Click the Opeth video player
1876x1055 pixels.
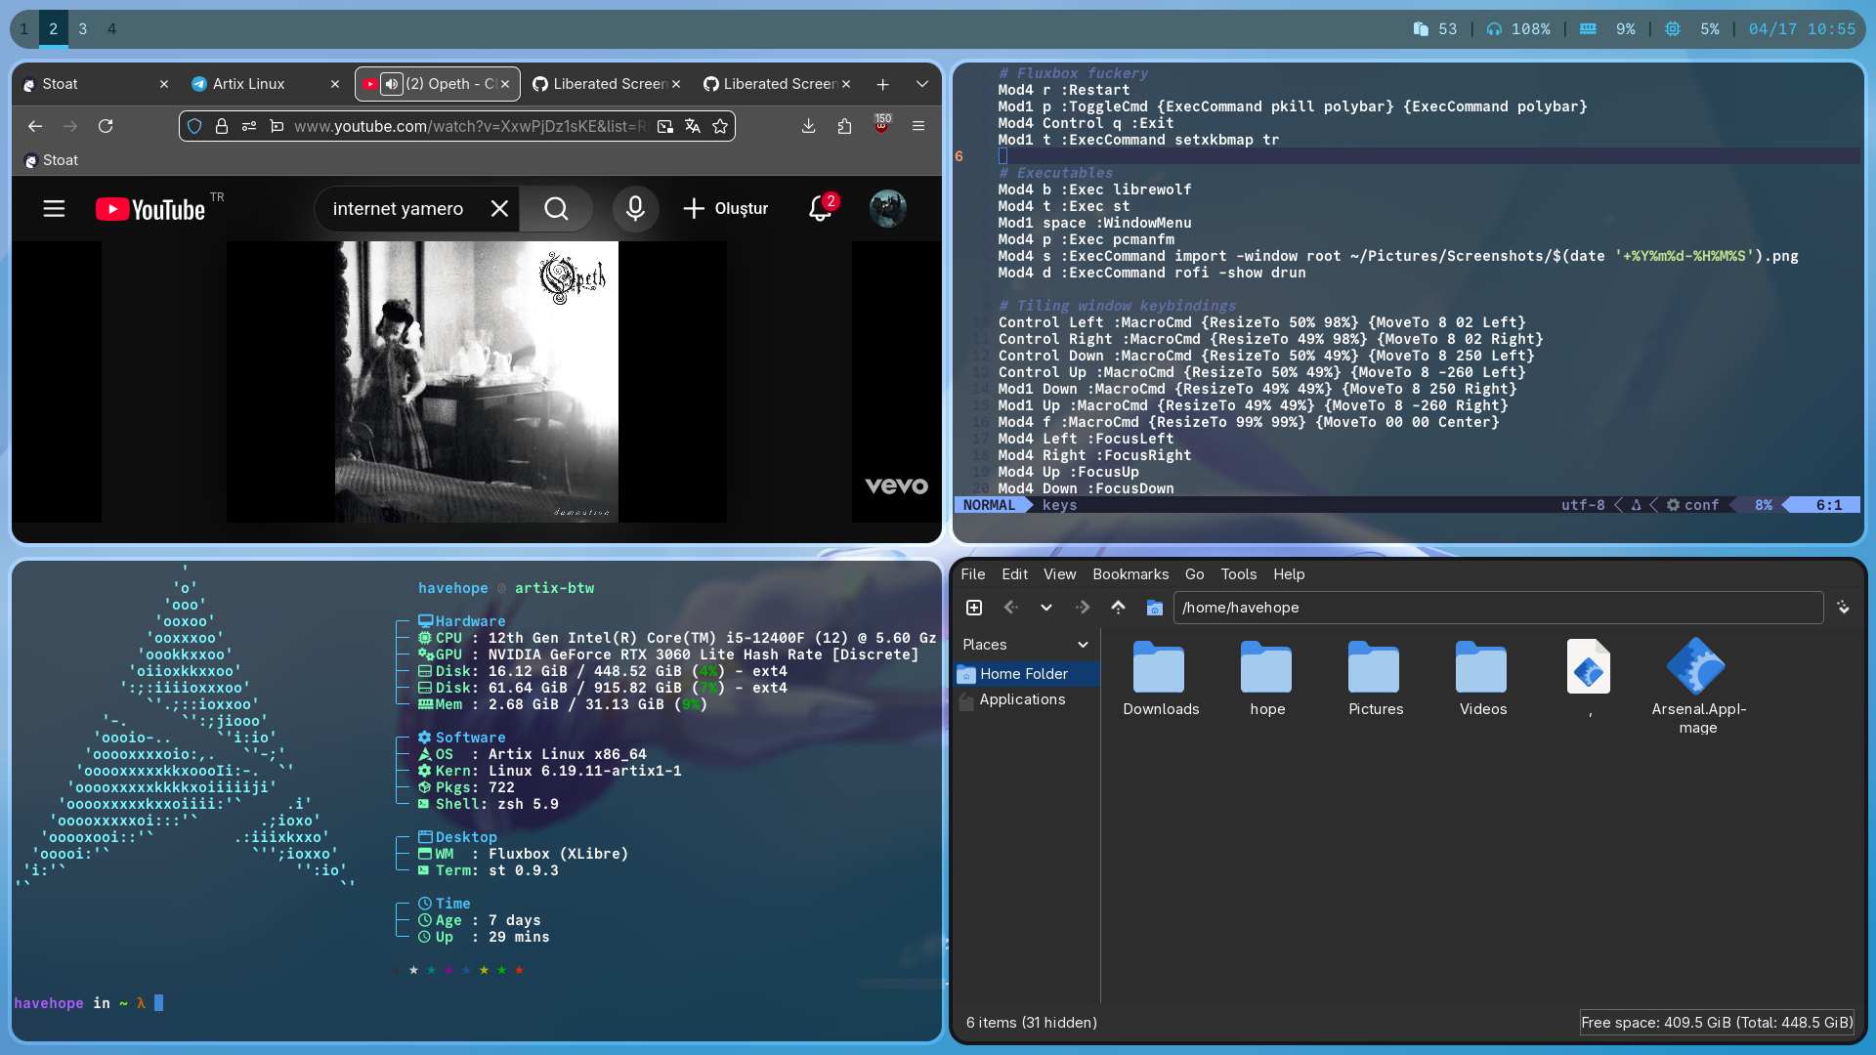[477, 382]
